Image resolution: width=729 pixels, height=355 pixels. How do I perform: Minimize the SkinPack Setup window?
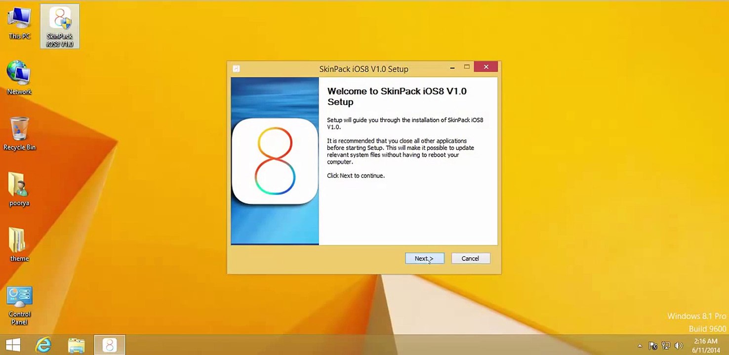pos(452,67)
